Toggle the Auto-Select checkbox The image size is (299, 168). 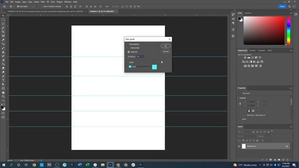click(18, 7)
